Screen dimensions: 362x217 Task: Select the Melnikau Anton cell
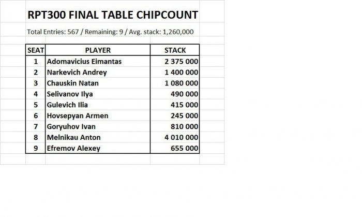[73, 137]
